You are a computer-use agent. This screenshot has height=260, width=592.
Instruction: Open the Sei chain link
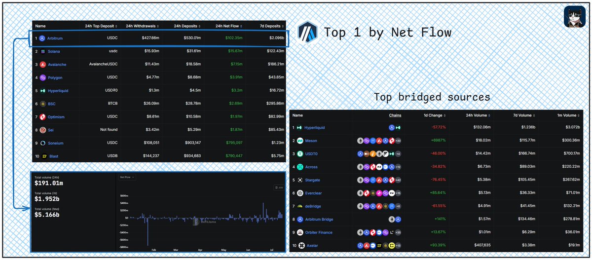pyautogui.click(x=51, y=130)
